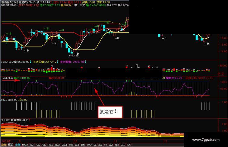Select the VOL indicator tab
The image size is (228, 147).
pos(37,145)
